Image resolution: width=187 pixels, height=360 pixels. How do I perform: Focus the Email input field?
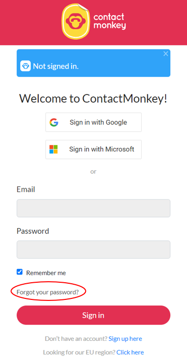coord(94,208)
